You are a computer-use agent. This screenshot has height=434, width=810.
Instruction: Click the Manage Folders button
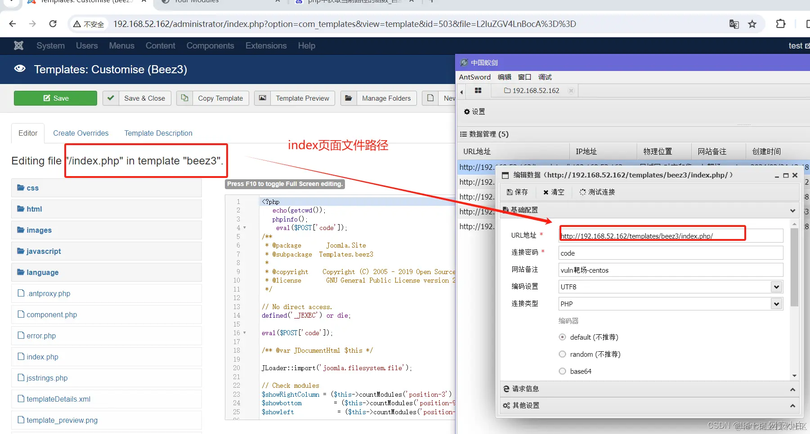378,98
